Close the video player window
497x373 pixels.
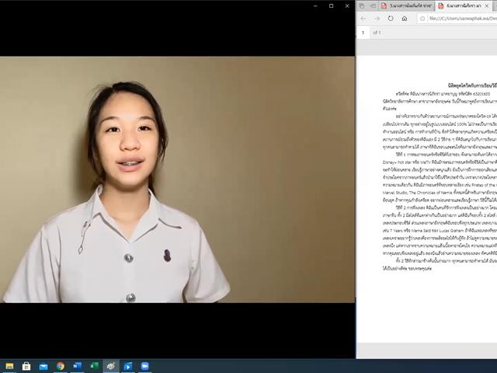point(347,5)
